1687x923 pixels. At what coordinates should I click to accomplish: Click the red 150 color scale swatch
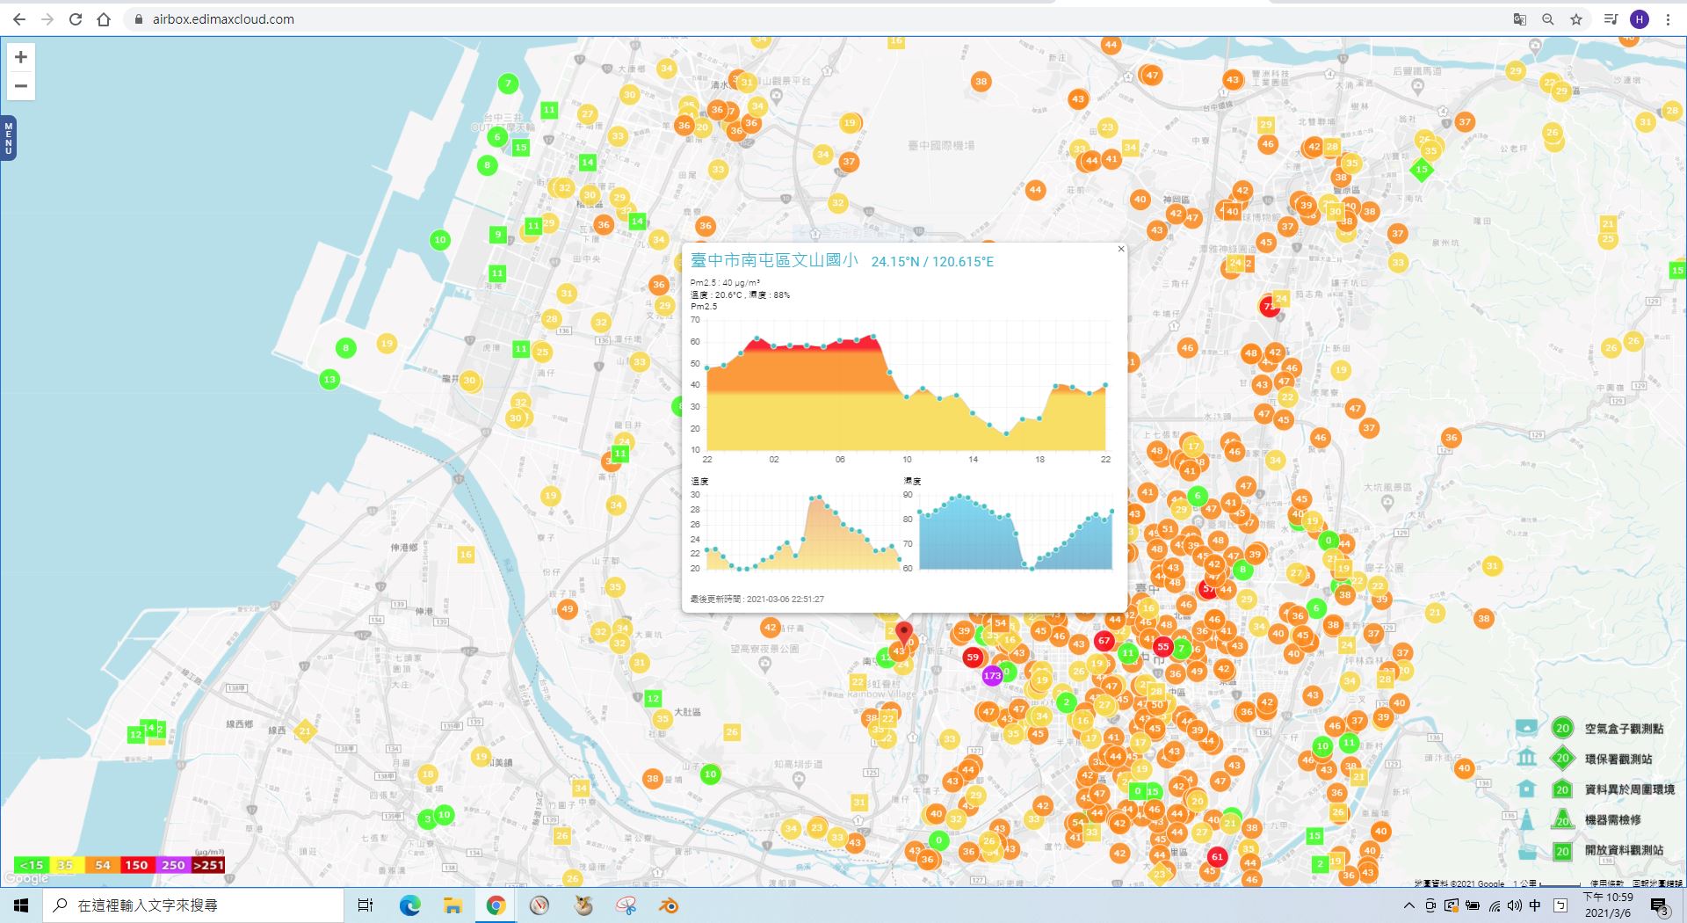click(x=137, y=865)
